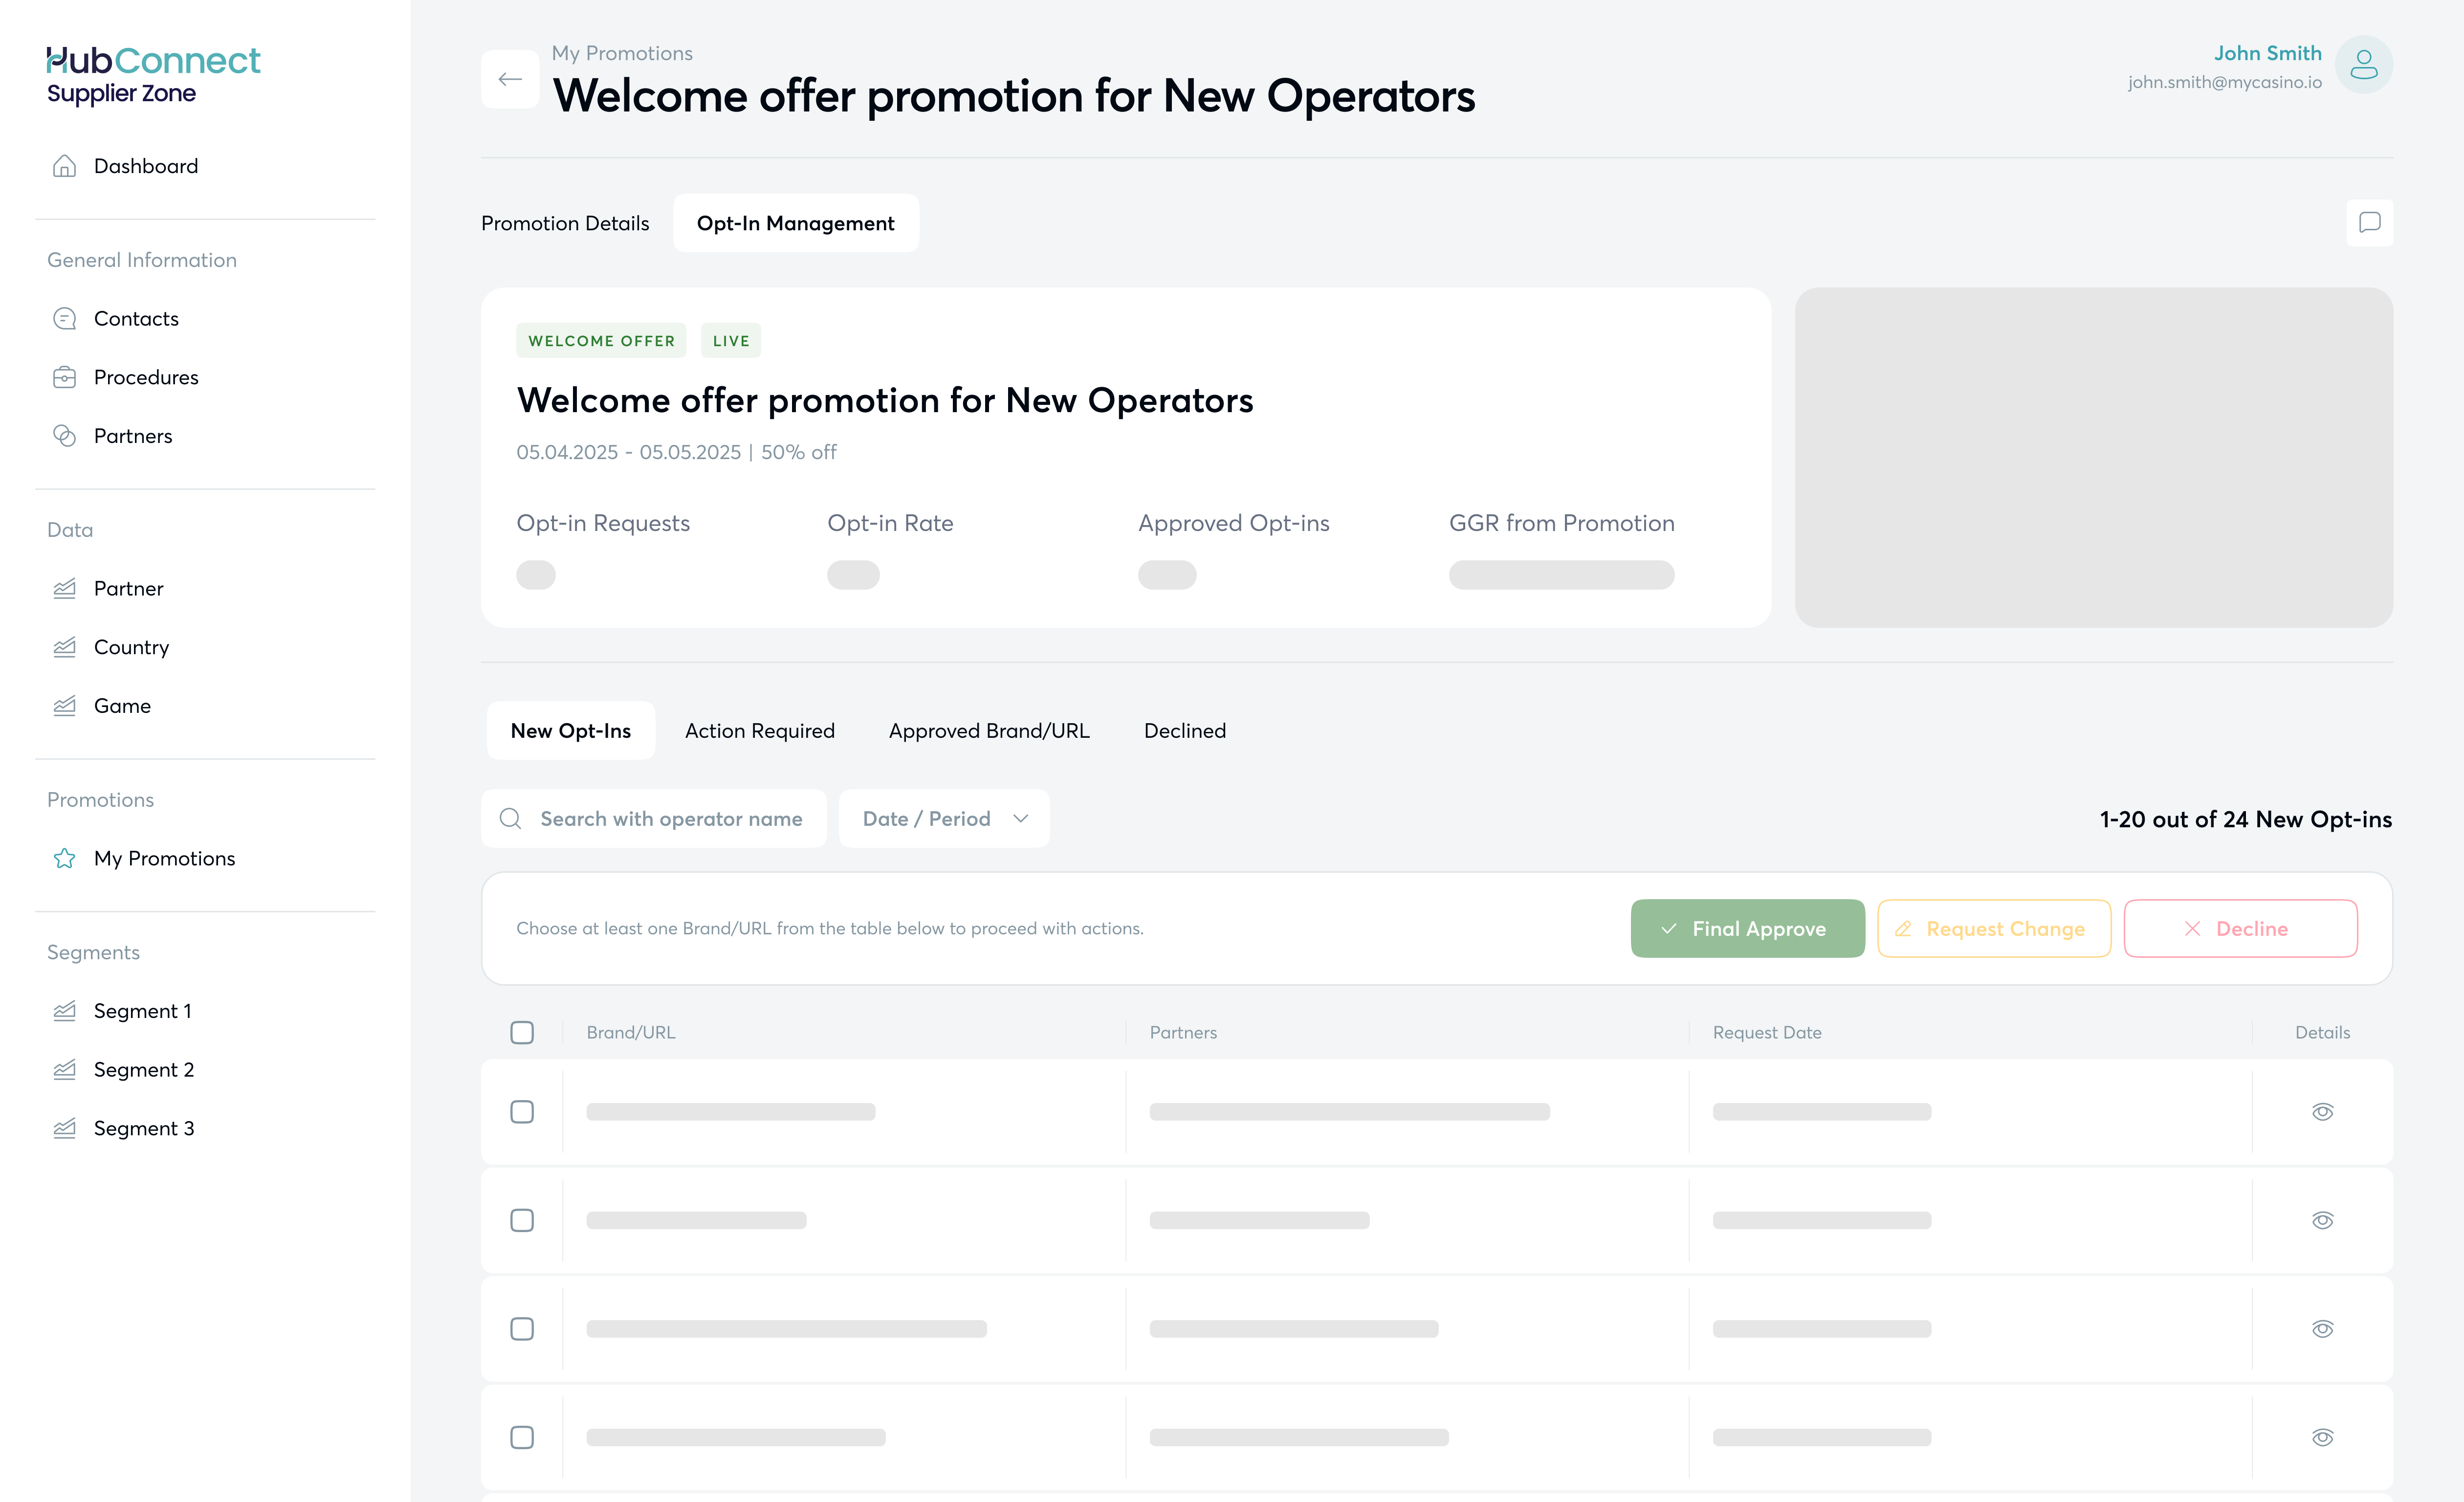This screenshot has width=2464, height=1502.
Task: Expand the Date / Period dropdown
Action: (x=944, y=819)
